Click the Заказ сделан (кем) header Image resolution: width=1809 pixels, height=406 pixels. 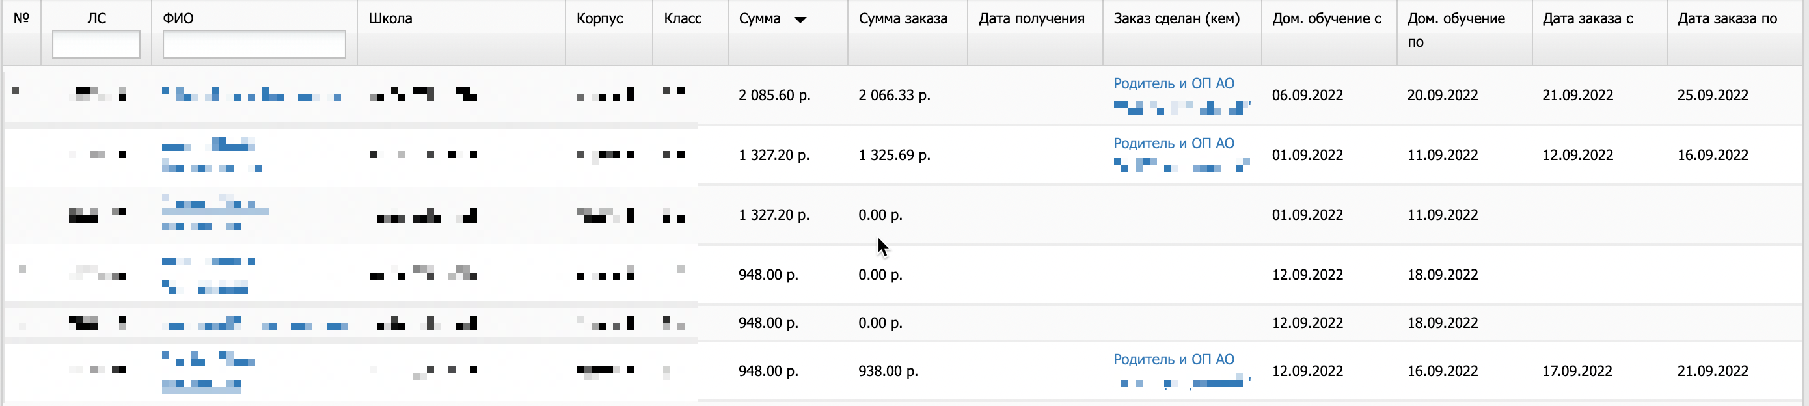point(1177,19)
